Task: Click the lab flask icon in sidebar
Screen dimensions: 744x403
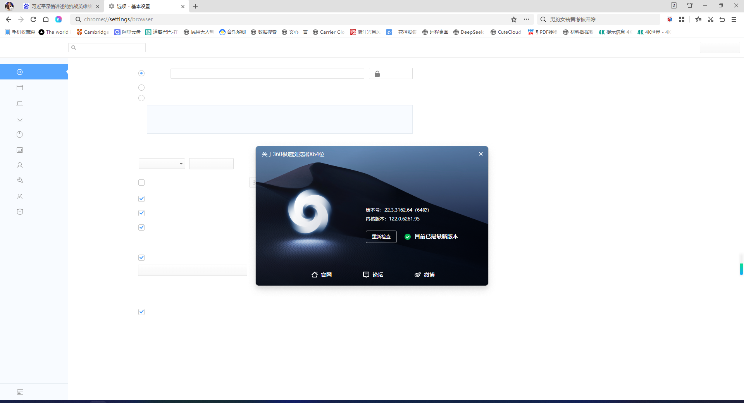Action: pyautogui.click(x=20, y=196)
